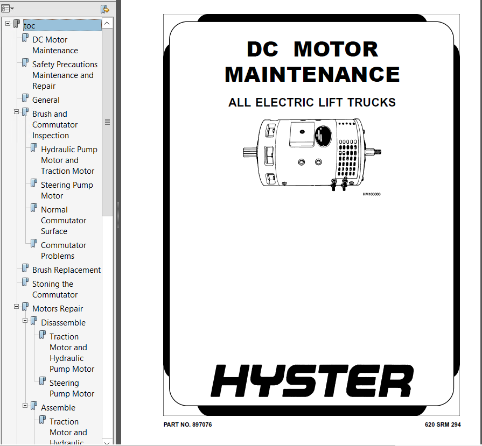Go to Normal Commutator Surface

pyautogui.click(x=64, y=220)
